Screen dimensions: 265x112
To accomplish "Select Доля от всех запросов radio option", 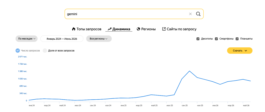I will (45, 51).
